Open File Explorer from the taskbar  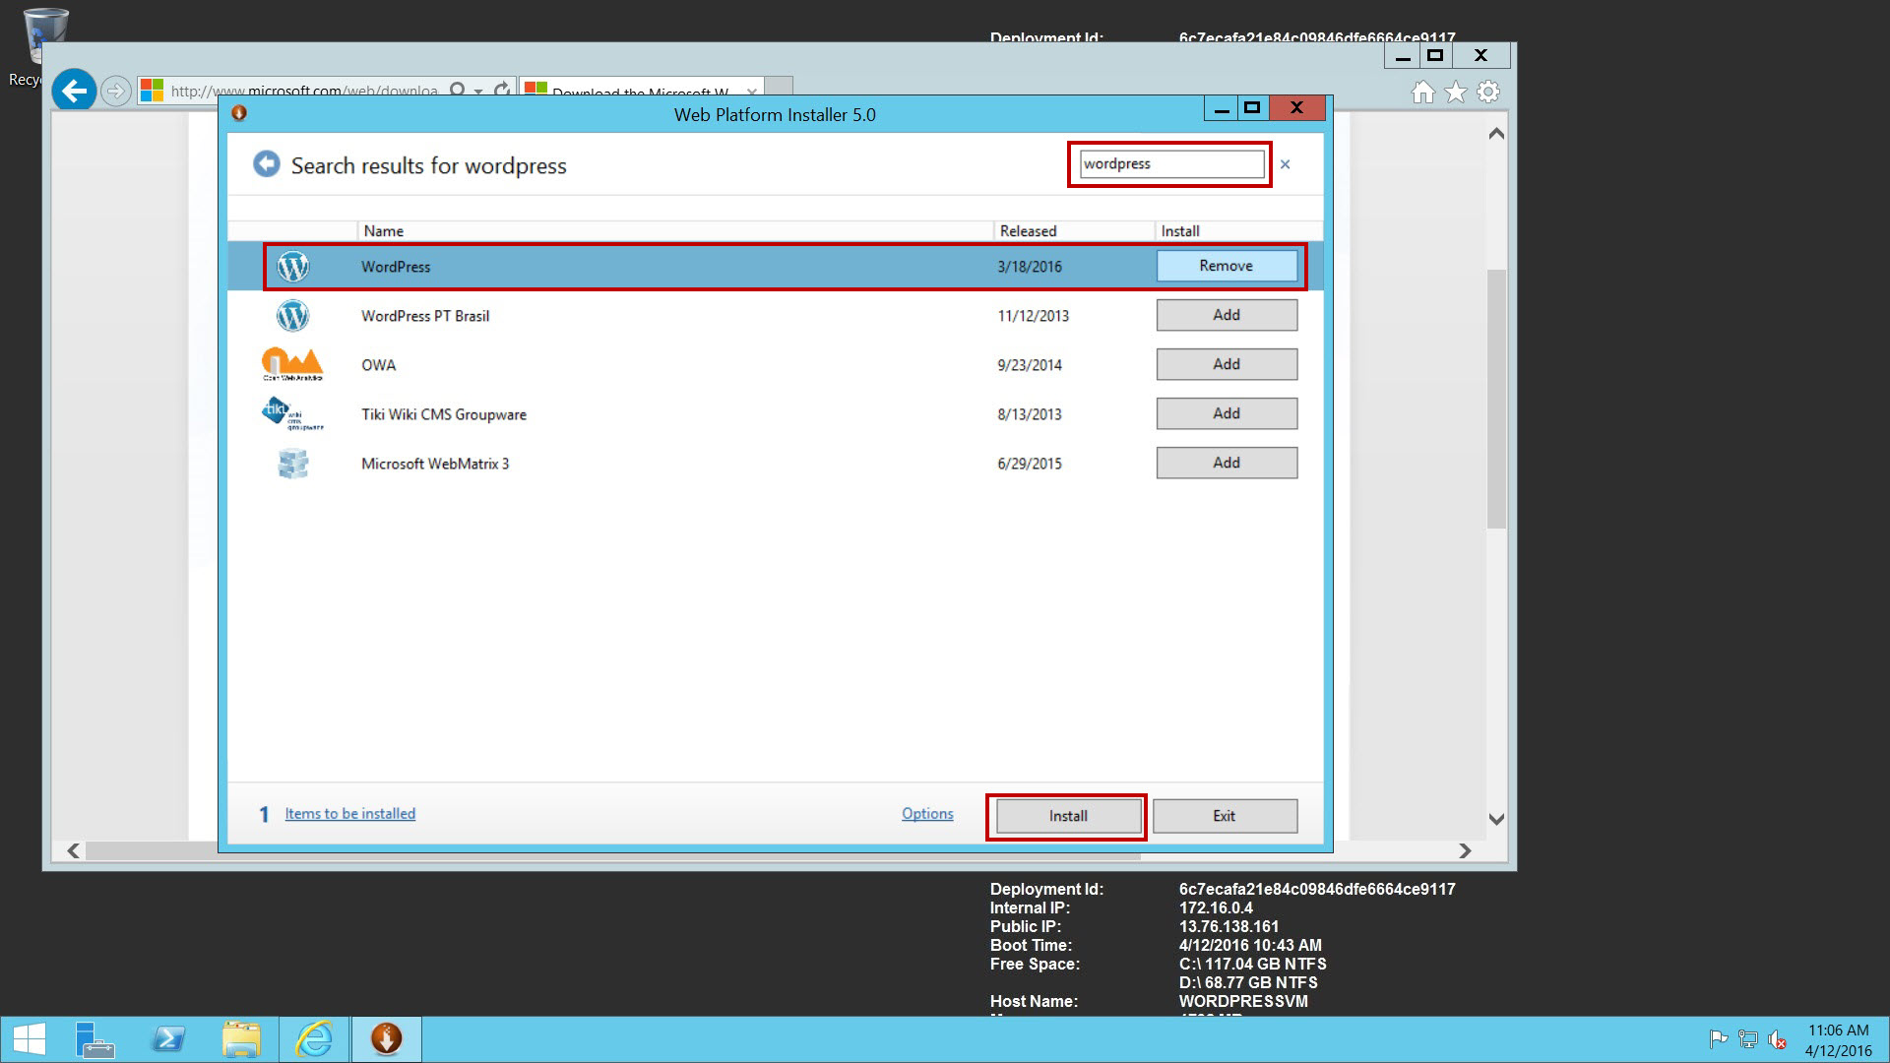pyautogui.click(x=241, y=1039)
